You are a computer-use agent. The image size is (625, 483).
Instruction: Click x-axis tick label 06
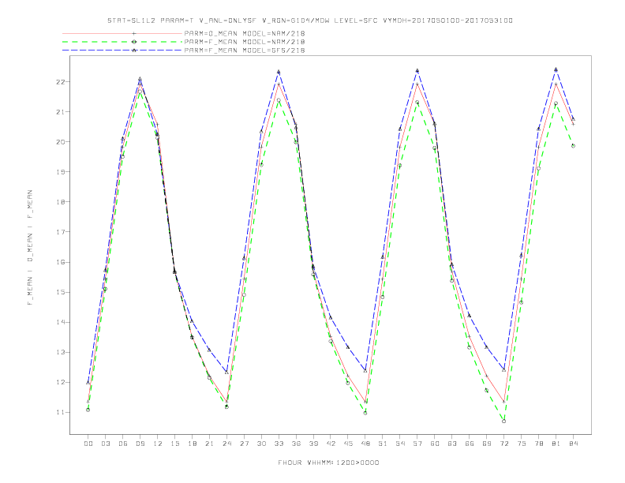click(x=123, y=444)
